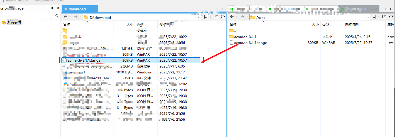Open bookmark dropdown arrow in local pane
The image size is (395, 137).
click(x=210, y=17)
